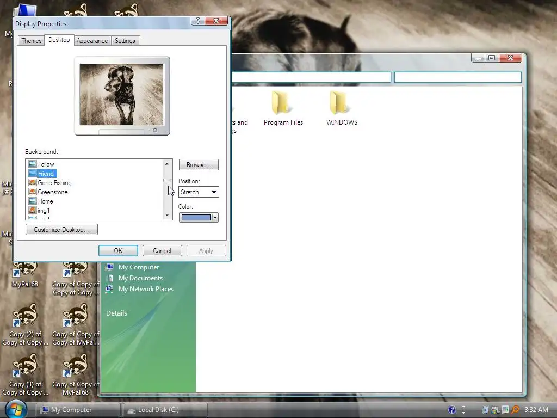Open the Program Files folder icon

point(281,102)
